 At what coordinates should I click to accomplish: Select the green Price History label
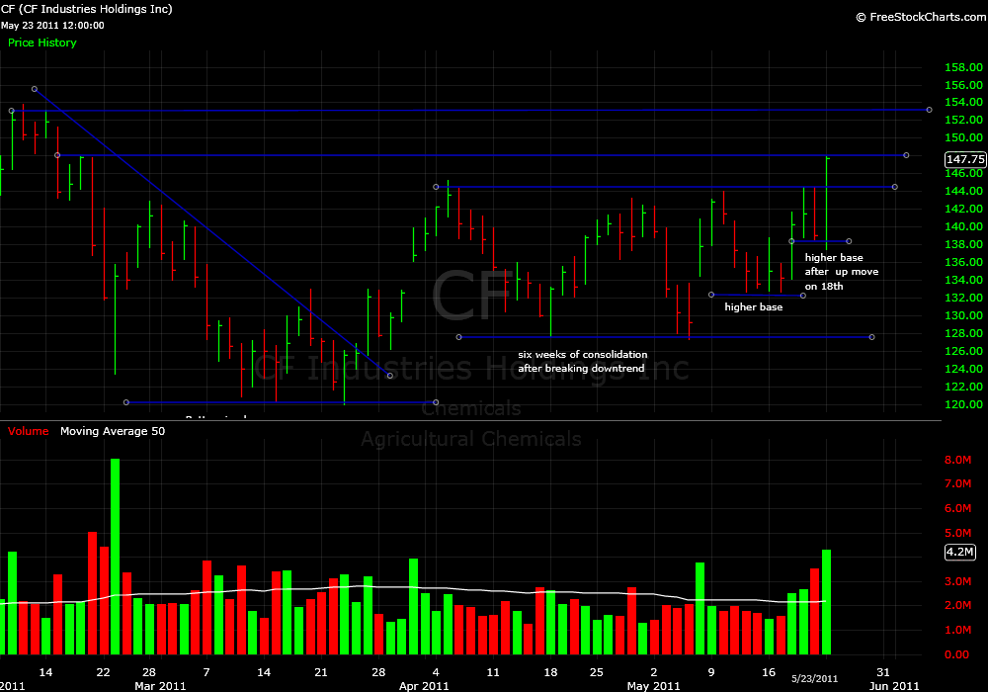pos(42,43)
